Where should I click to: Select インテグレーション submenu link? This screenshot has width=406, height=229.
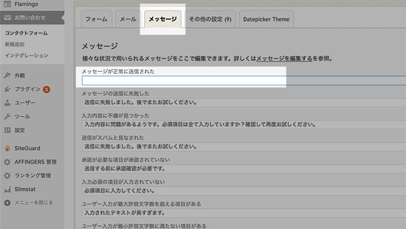(x=27, y=56)
